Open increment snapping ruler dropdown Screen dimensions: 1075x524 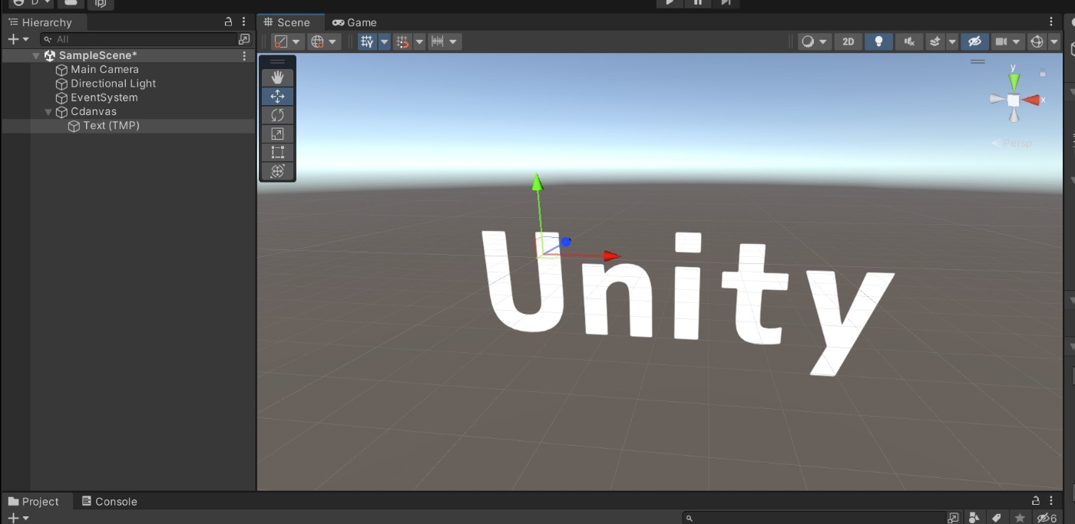click(x=445, y=41)
